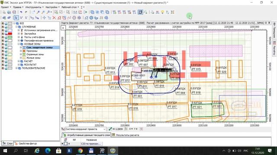Click the undo arrow icon in toolbar

pos(21,12)
